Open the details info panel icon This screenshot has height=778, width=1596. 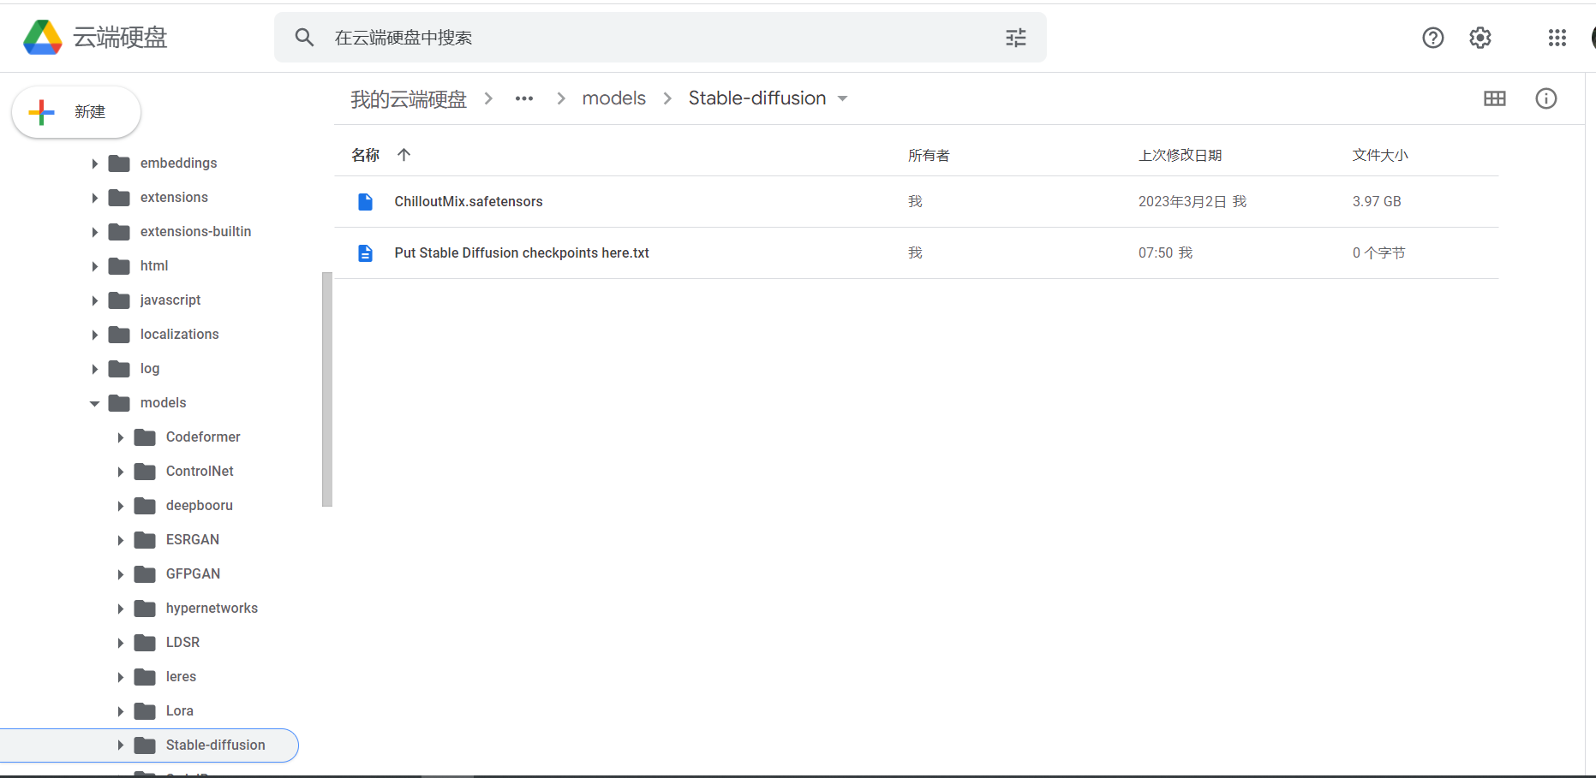(x=1545, y=98)
